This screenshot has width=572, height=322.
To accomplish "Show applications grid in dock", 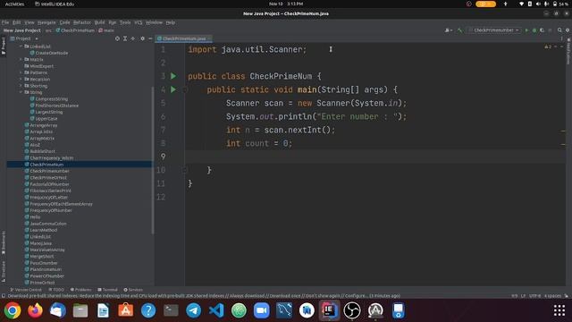I will [x=559, y=310].
